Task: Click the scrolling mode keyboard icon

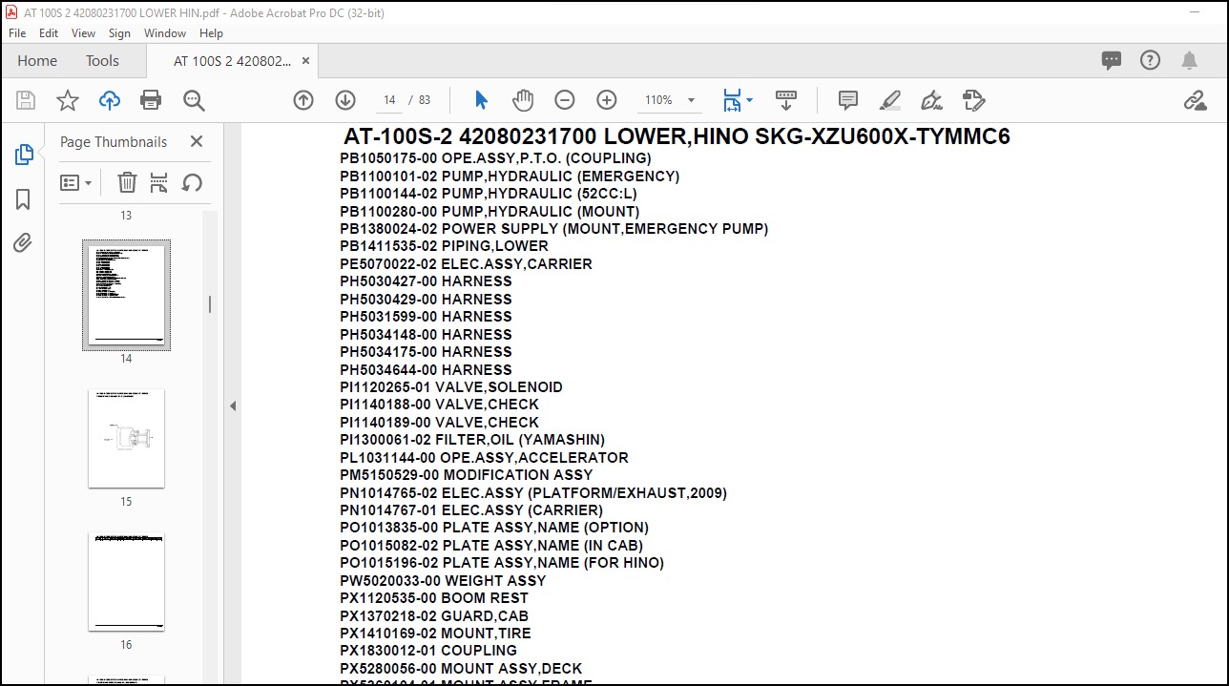Action: pos(786,100)
